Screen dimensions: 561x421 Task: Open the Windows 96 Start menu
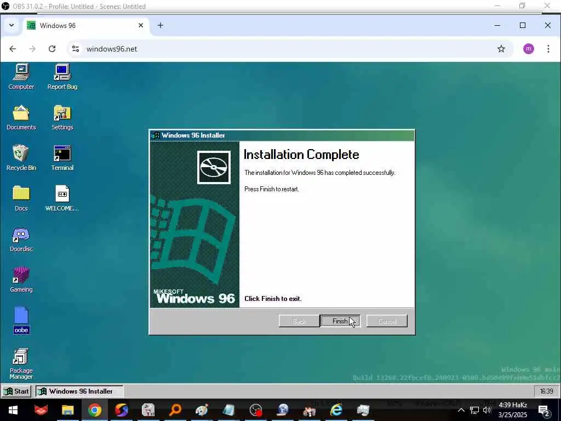pos(16,391)
